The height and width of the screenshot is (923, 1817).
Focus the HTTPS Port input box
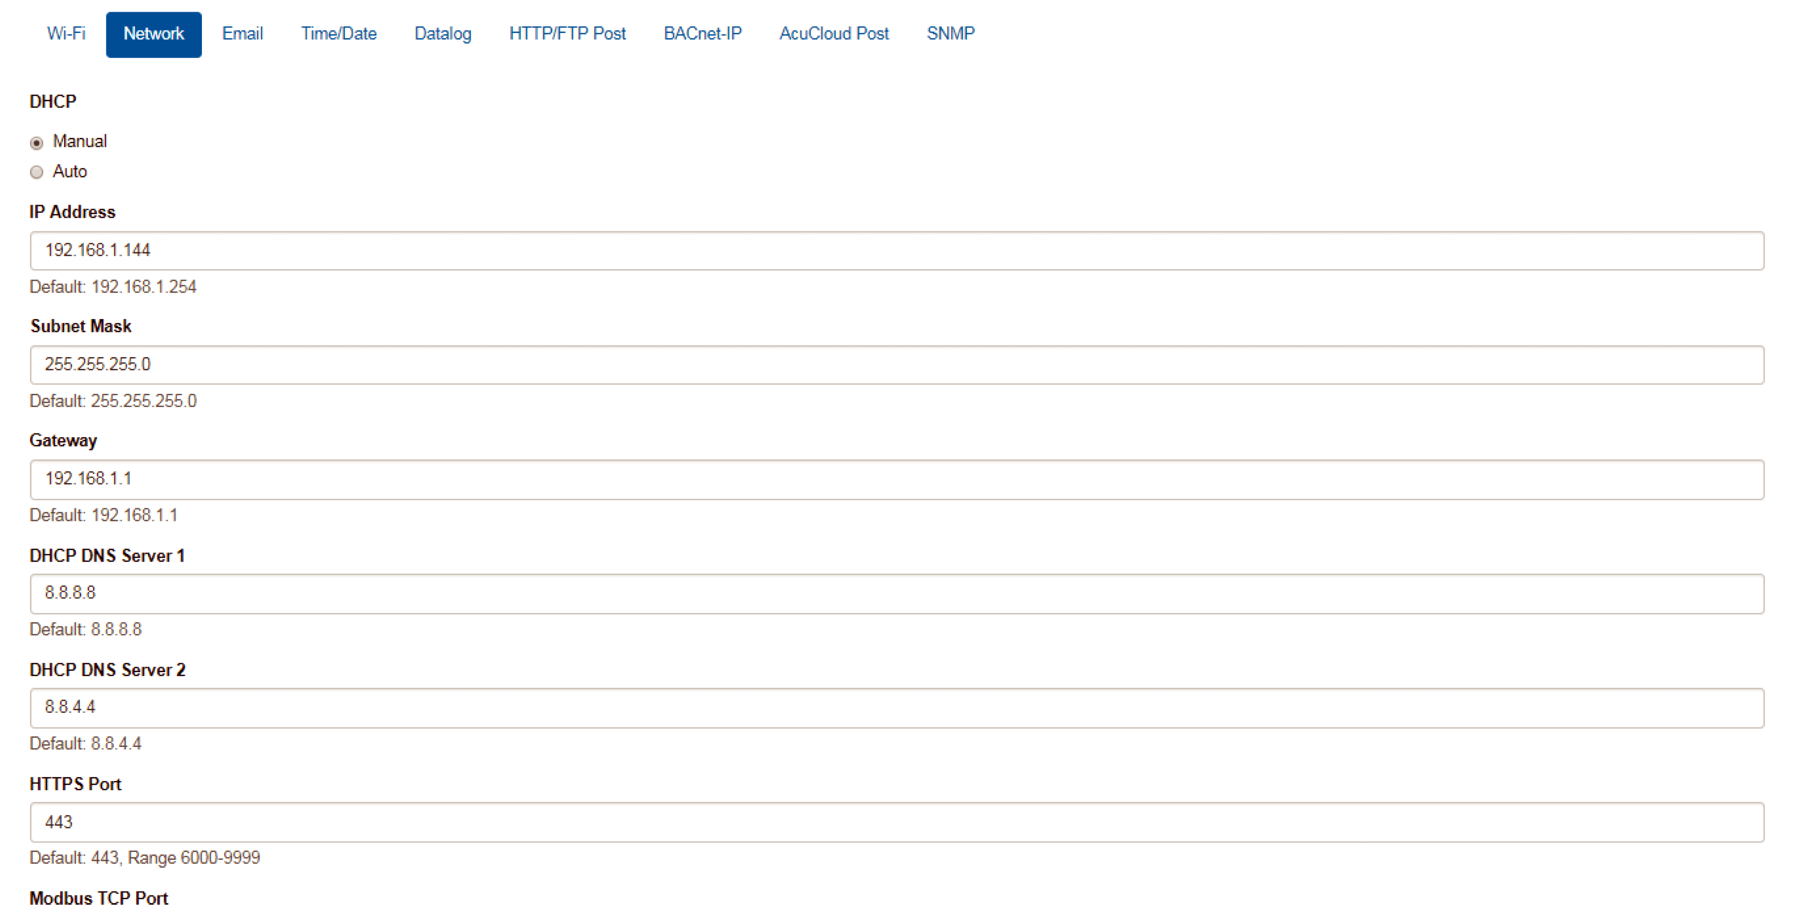click(896, 822)
